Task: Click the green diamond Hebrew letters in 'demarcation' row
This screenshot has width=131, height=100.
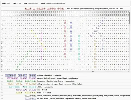Action: tap(21, 81)
